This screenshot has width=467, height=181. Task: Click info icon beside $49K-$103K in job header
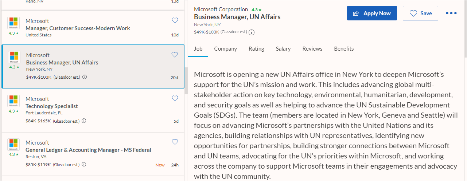click(x=252, y=32)
